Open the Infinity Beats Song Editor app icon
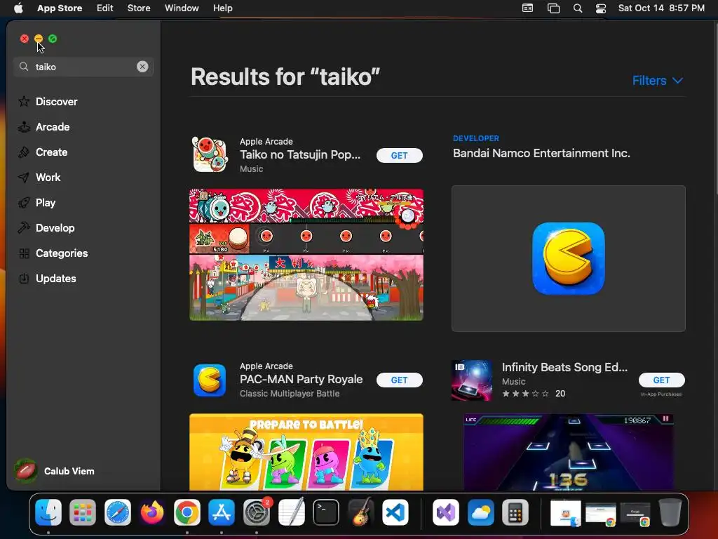The height and width of the screenshot is (539, 718). 472,380
